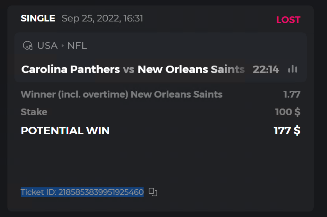Select the USA country breadcrumb
Image resolution: width=327 pixels, height=217 pixels.
(x=47, y=46)
